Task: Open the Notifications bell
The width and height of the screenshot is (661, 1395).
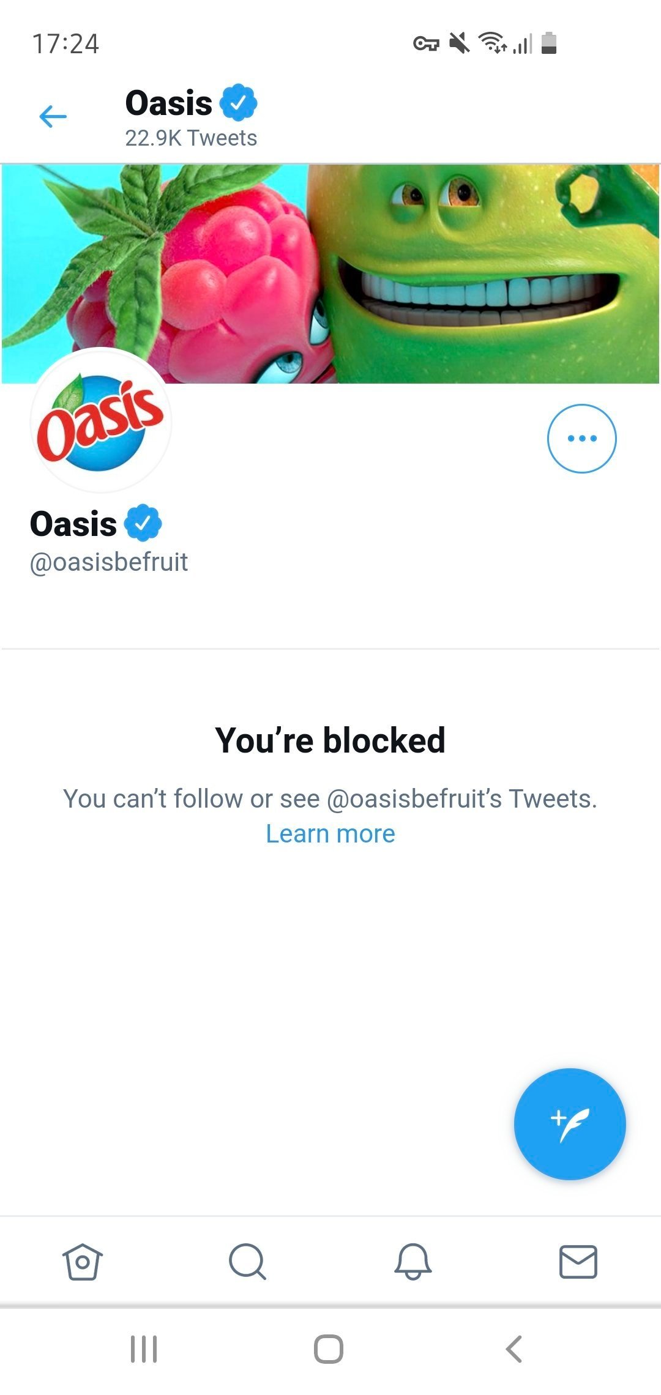Action: [413, 1262]
